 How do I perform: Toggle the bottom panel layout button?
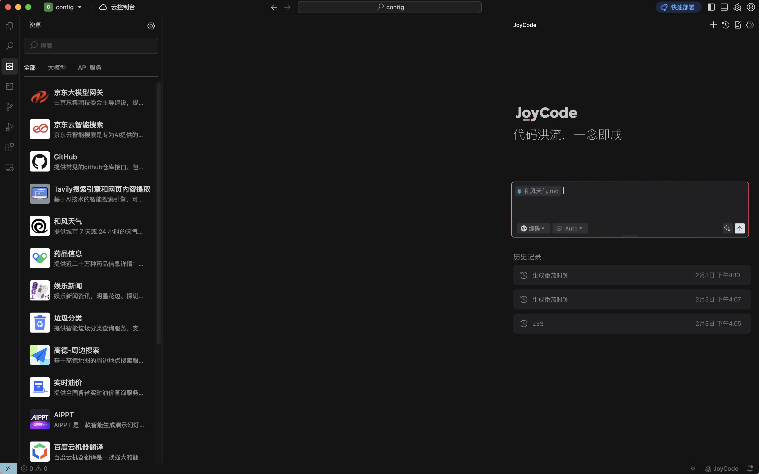[724, 7]
